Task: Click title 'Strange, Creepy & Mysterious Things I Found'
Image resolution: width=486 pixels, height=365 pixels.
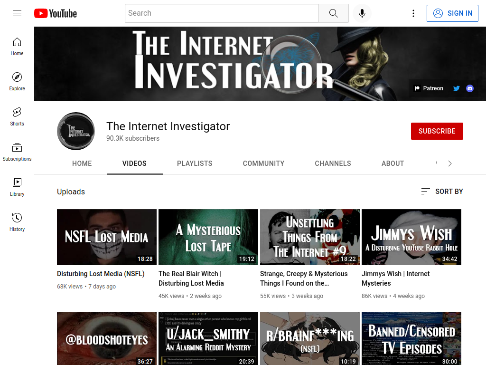Action: 304,279
